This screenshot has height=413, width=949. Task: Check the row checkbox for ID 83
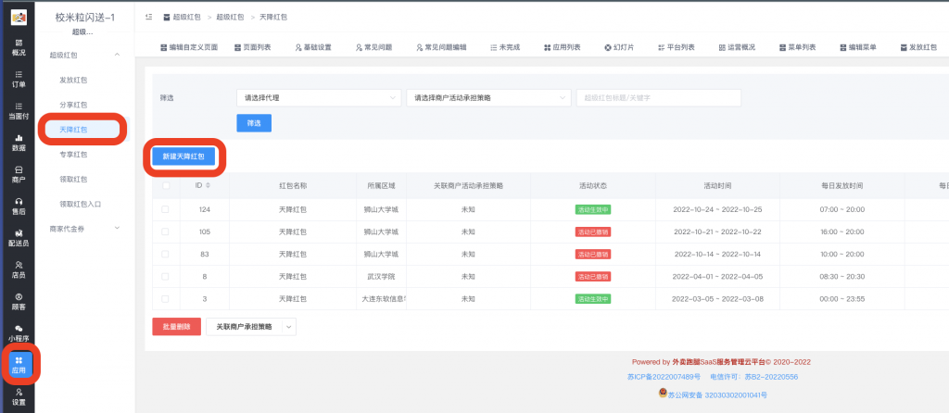click(x=165, y=254)
